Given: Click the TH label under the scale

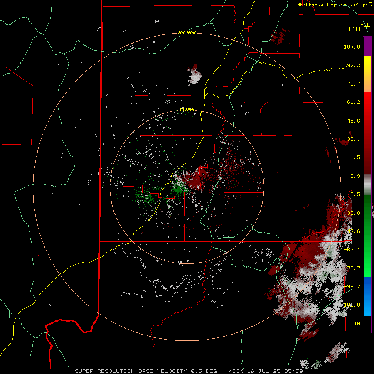Looking at the screenshot, I should point(357,324).
